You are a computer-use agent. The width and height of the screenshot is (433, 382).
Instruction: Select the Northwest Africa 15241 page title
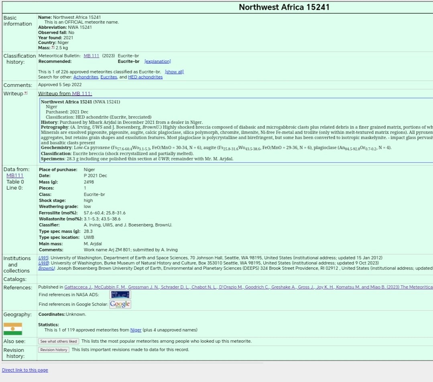coord(284,7)
